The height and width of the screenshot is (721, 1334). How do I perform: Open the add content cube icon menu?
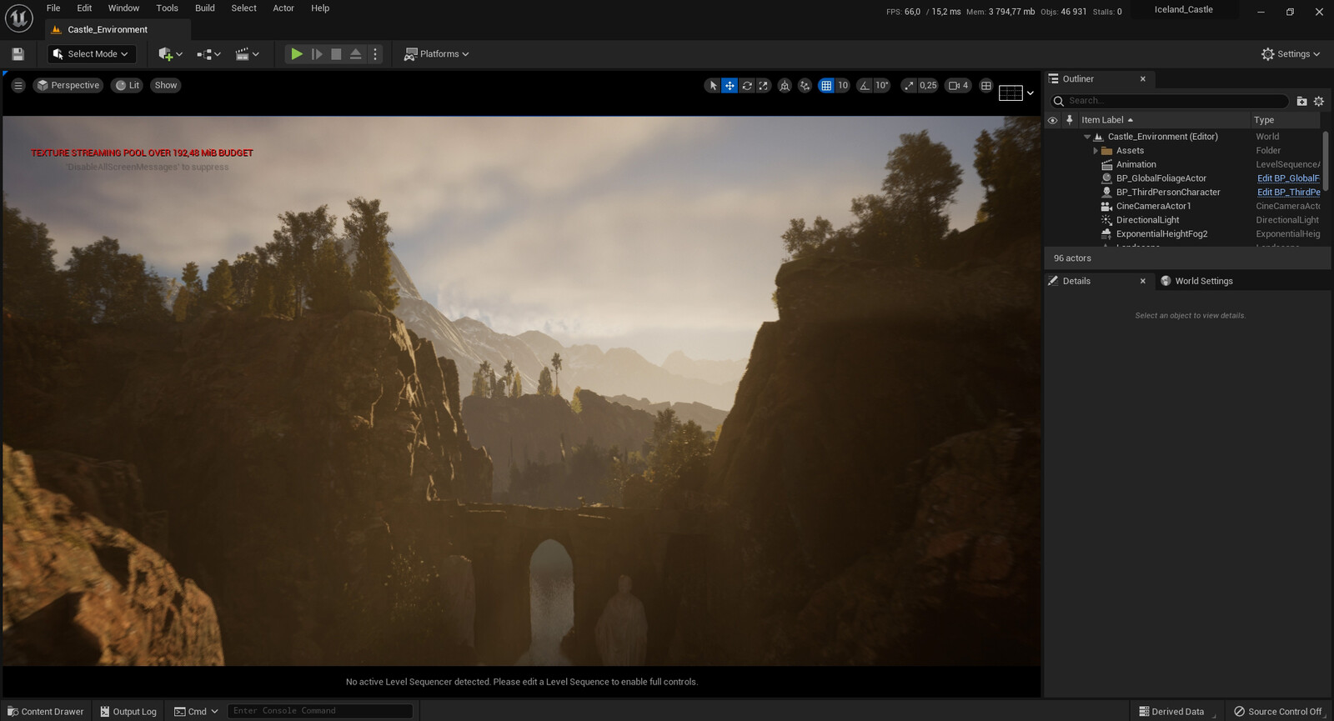click(x=170, y=53)
